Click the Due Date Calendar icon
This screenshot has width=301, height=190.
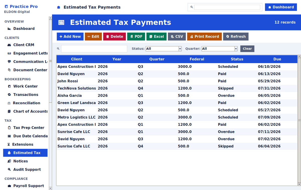[9, 136]
